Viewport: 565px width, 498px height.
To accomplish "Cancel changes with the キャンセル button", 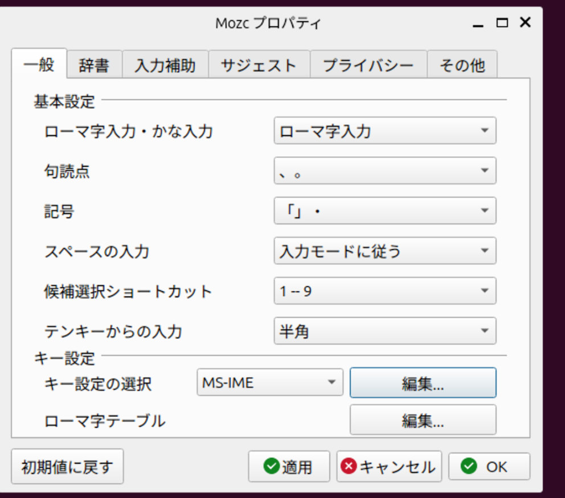I will click(389, 467).
